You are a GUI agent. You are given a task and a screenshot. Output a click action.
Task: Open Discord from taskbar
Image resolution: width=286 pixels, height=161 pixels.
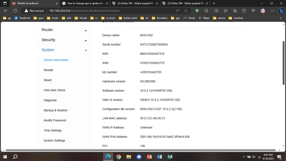(x=139, y=157)
